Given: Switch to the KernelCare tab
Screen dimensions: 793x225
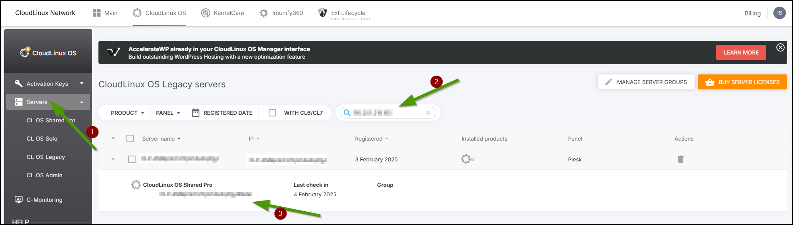Looking at the screenshot, I should 223,13.
